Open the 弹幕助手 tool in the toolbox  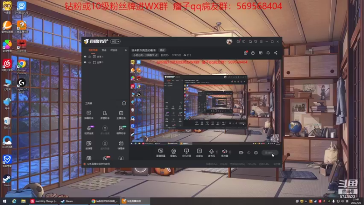(x=89, y=115)
